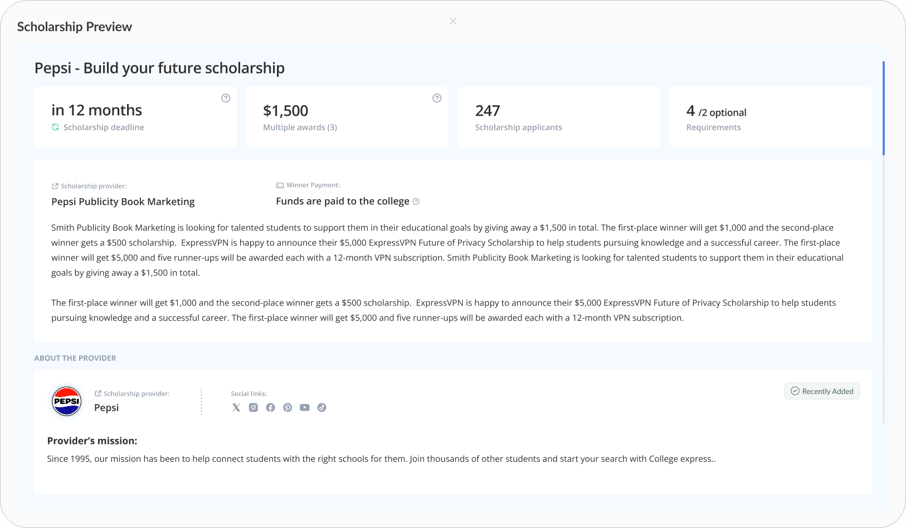Image resolution: width=906 pixels, height=528 pixels.
Task: Click the help icon on $1,500 award card
Action: 437,98
